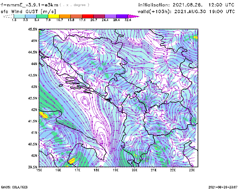Click the 42.5N latitude label

click(33, 98)
